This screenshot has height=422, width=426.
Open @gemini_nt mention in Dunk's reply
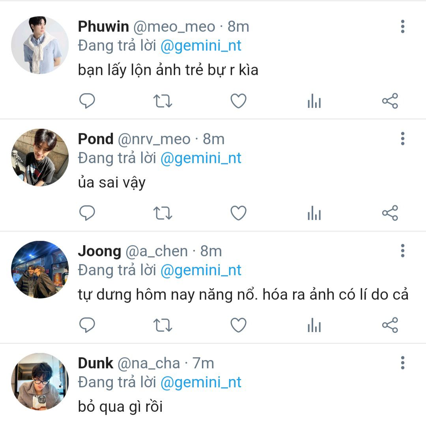coord(201,383)
